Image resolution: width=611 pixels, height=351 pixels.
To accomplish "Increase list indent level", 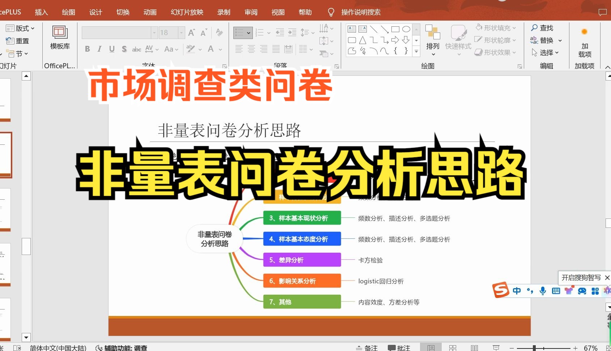I will (292, 32).
